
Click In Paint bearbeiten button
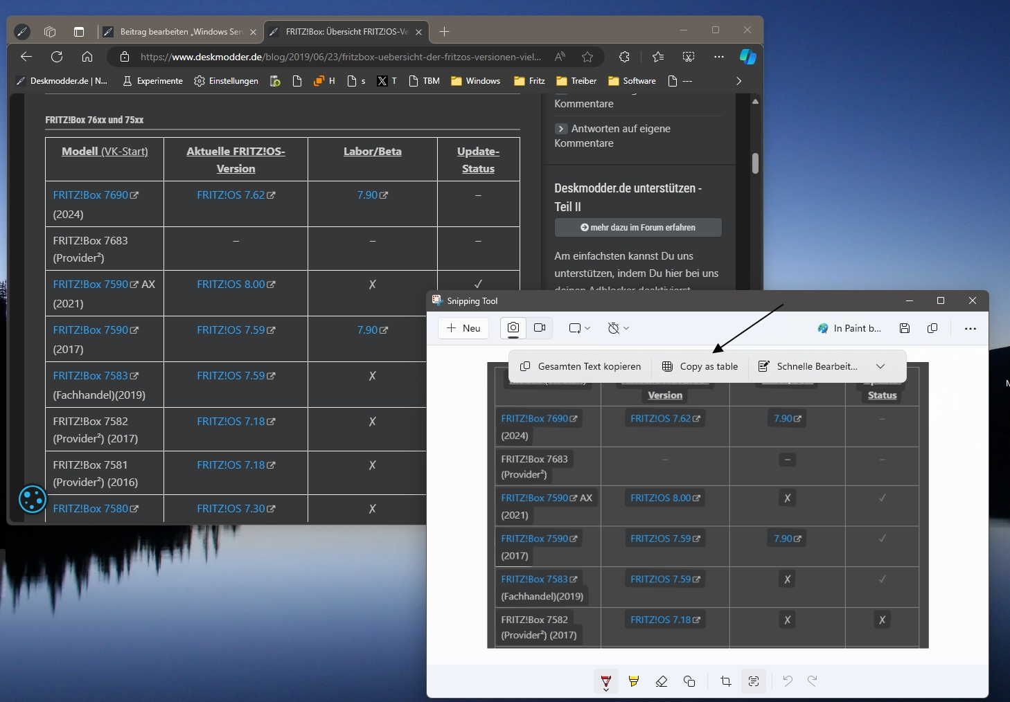849,328
